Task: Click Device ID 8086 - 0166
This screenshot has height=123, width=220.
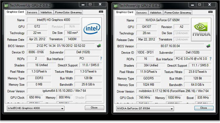Action: click(36, 52)
